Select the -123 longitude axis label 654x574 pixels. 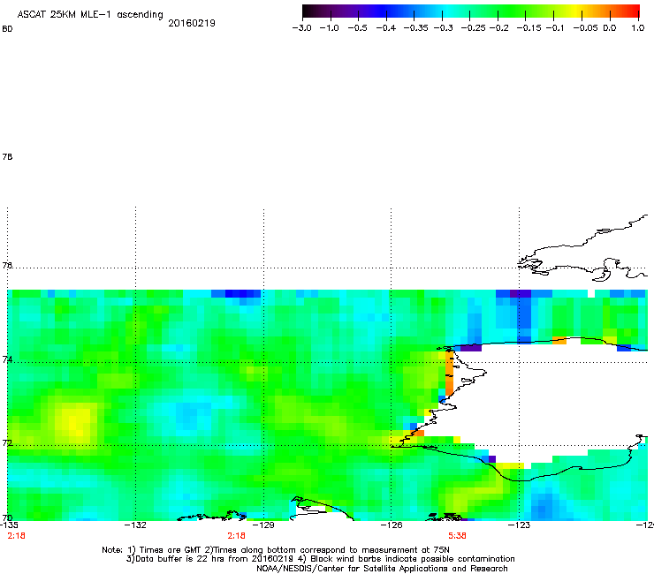coord(519,525)
